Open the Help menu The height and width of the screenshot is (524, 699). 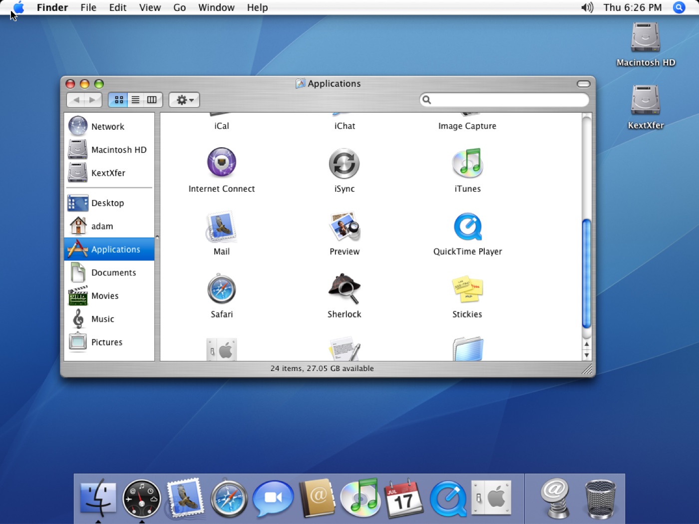257,7
